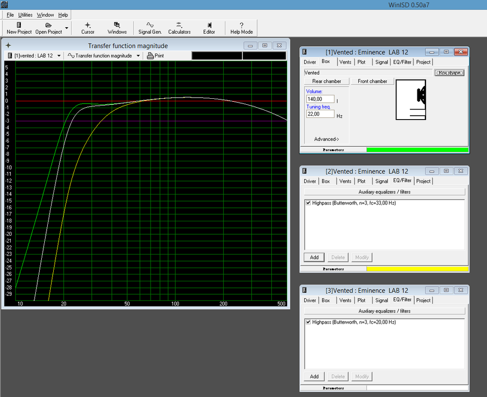Launch the Signal Gen. tool
Image resolution: width=487 pixels, height=397 pixels.
click(150, 28)
